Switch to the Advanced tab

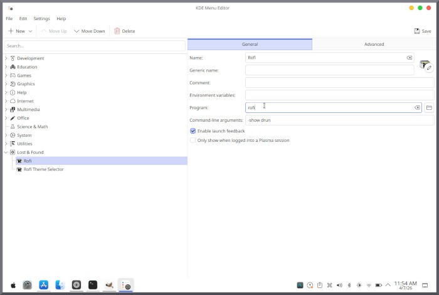point(374,45)
